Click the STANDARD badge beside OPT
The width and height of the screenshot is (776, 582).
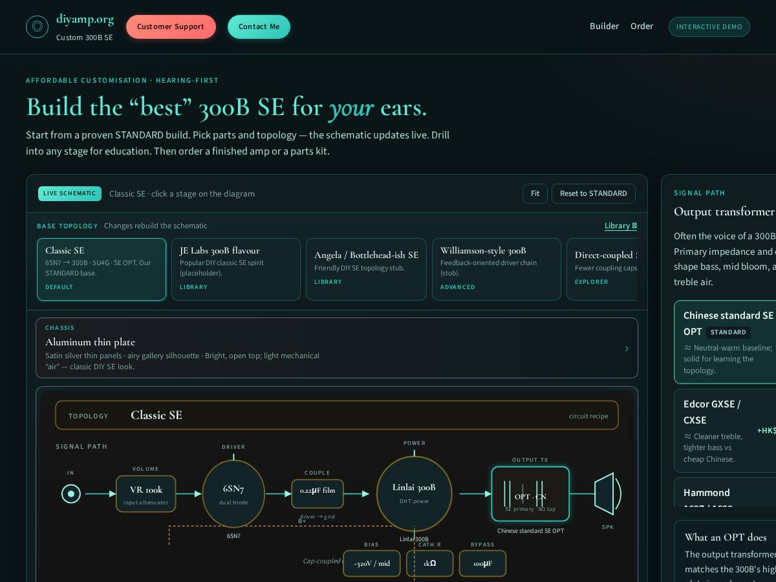(x=728, y=332)
